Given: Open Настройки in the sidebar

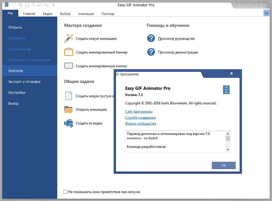Looking at the screenshot, I should pos(30,93).
